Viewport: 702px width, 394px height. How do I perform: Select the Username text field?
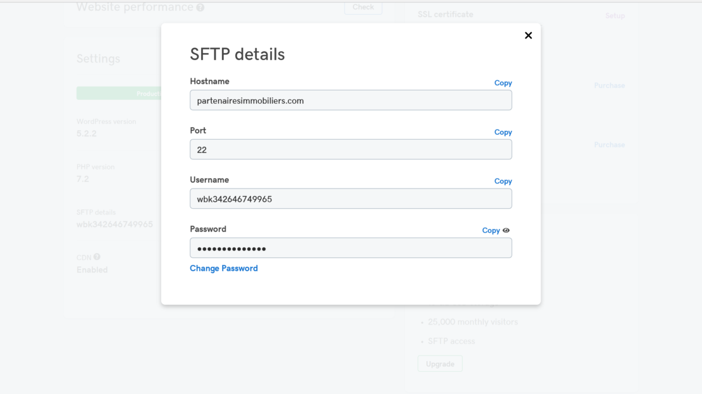[350, 199]
